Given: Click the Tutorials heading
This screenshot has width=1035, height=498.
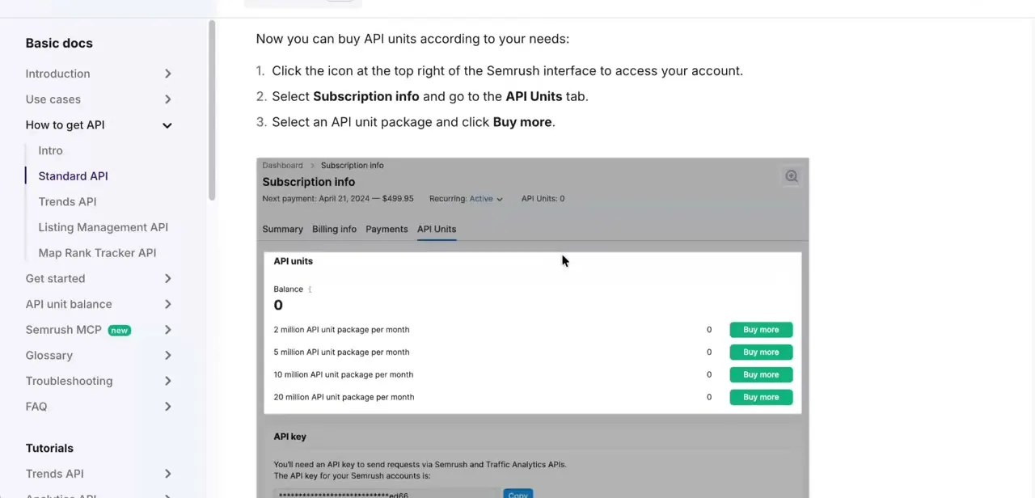Looking at the screenshot, I should (49, 448).
